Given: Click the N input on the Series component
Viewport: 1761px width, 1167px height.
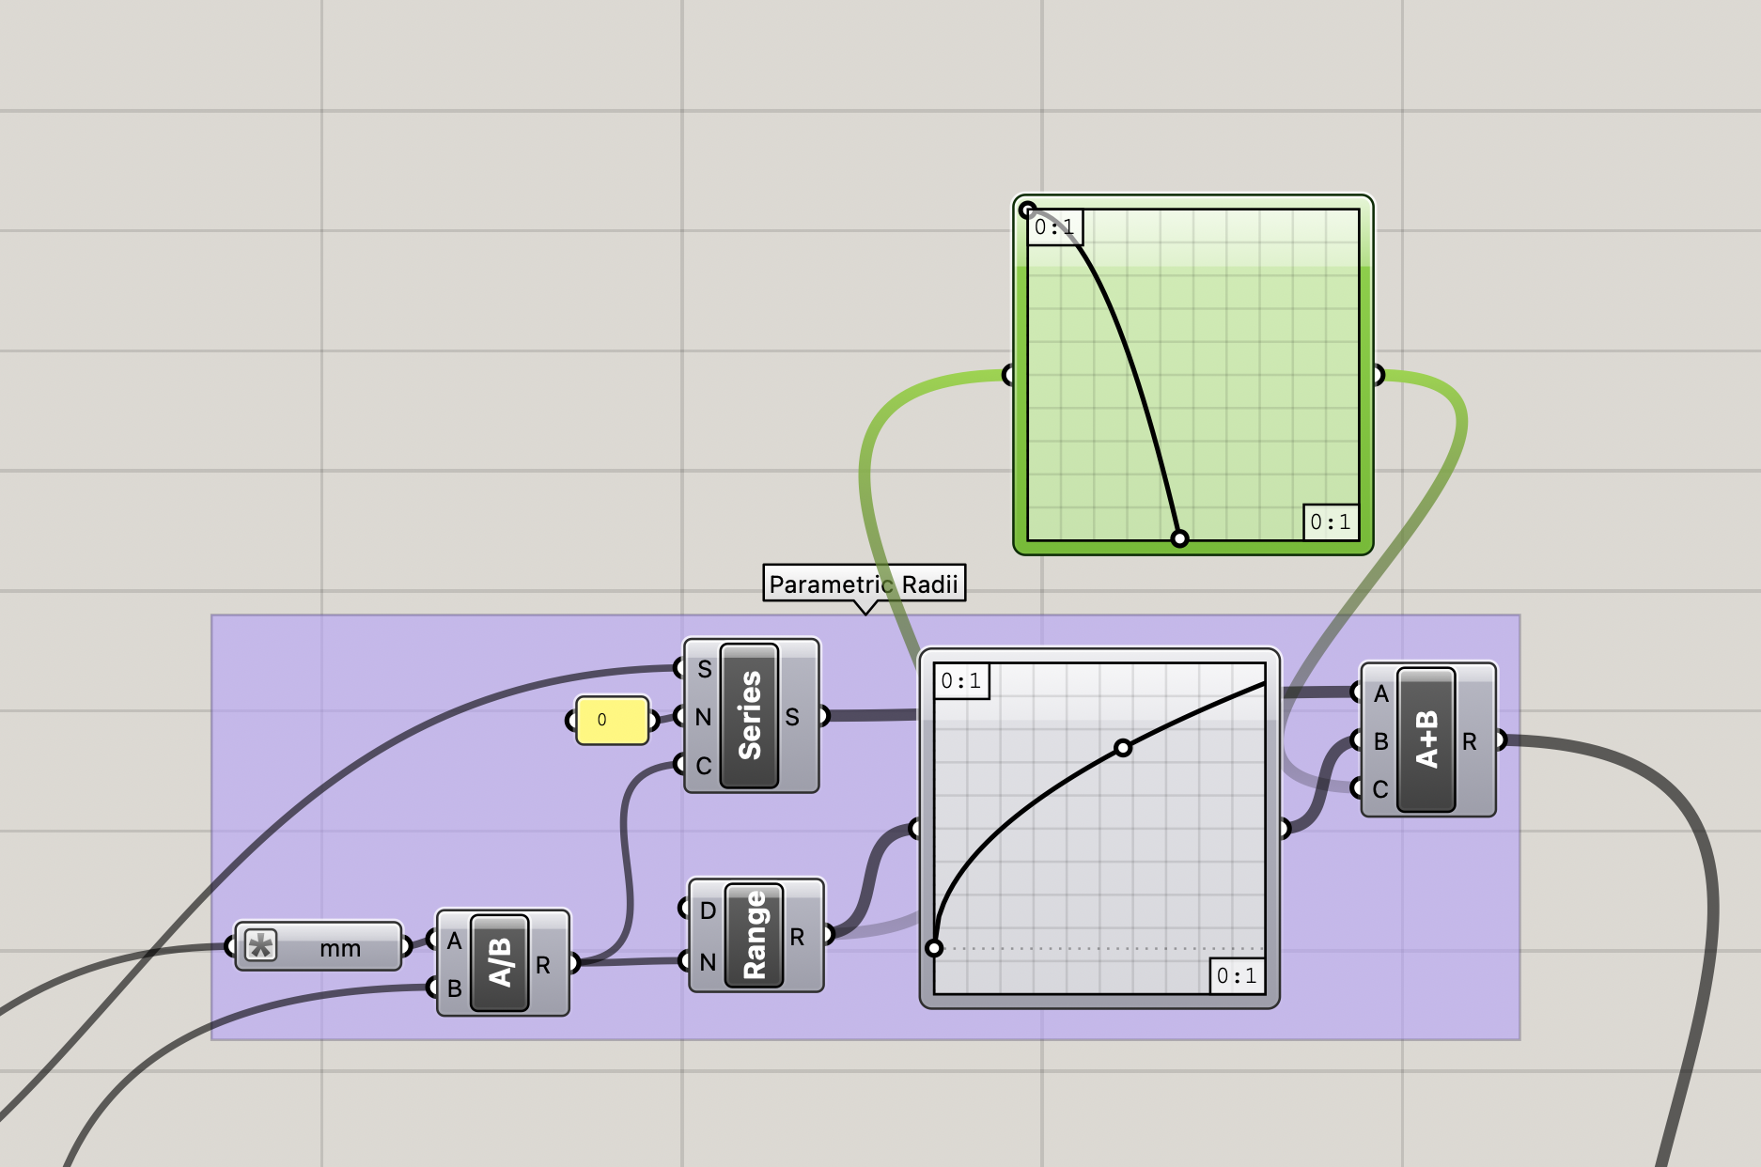Looking at the screenshot, I should (703, 717).
